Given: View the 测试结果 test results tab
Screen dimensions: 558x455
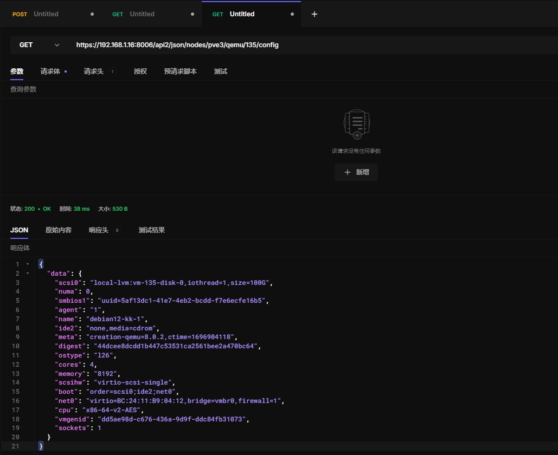Looking at the screenshot, I should 152,230.
